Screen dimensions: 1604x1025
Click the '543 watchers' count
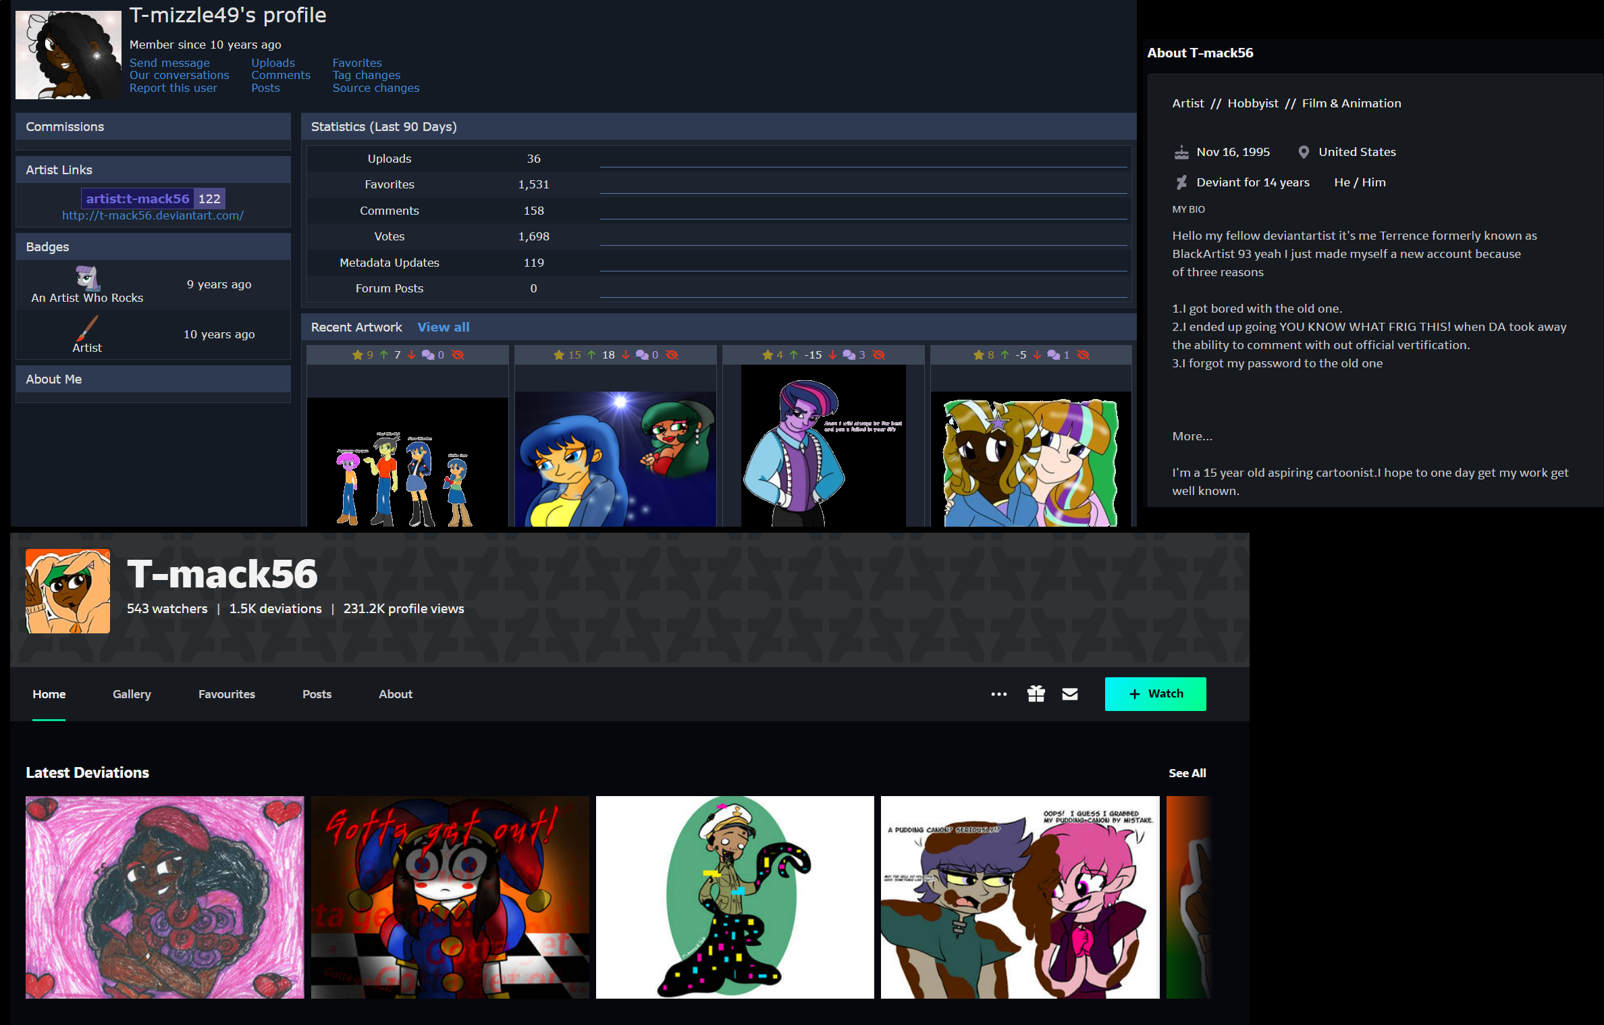tap(167, 608)
